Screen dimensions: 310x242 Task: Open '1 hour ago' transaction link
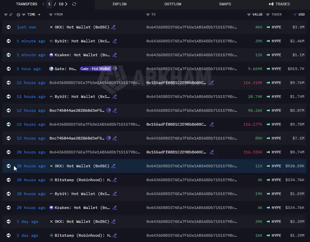[29, 69]
